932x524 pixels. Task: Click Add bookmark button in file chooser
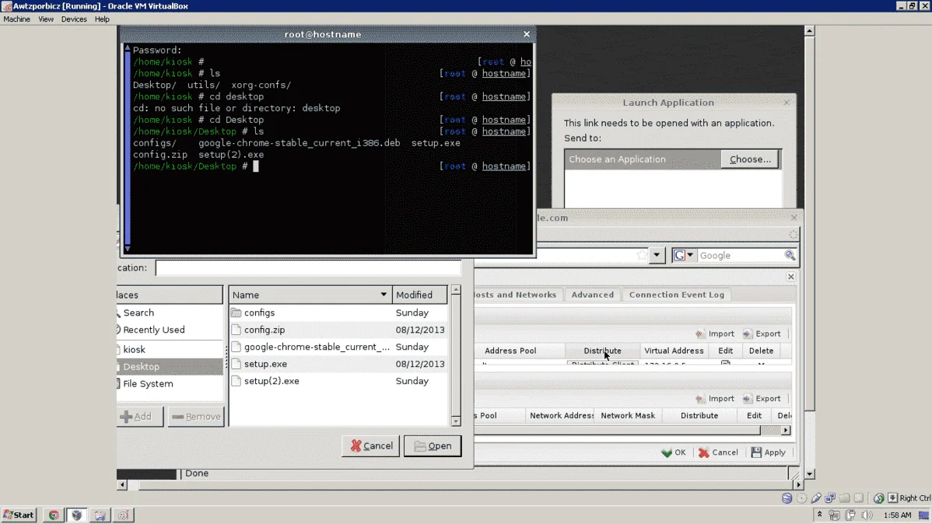point(140,417)
